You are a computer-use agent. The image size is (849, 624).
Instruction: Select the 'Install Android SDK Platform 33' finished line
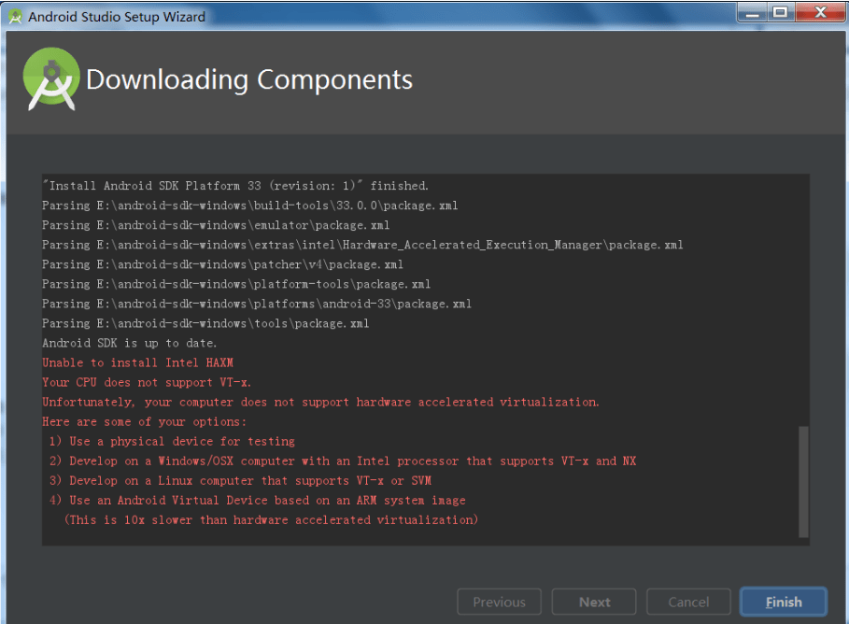coord(235,186)
